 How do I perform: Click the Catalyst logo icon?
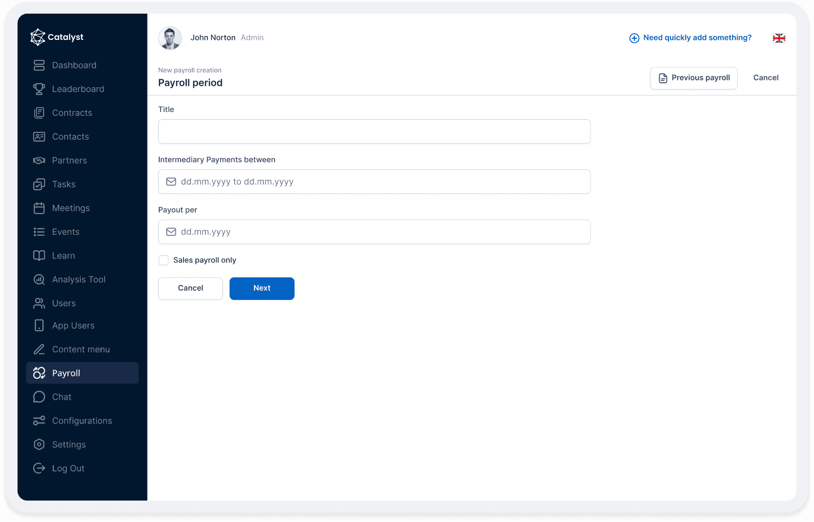point(37,37)
